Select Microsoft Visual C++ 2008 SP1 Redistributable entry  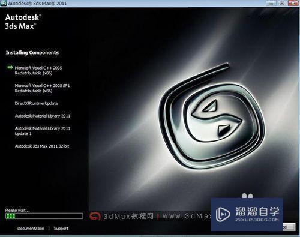coord(42,88)
